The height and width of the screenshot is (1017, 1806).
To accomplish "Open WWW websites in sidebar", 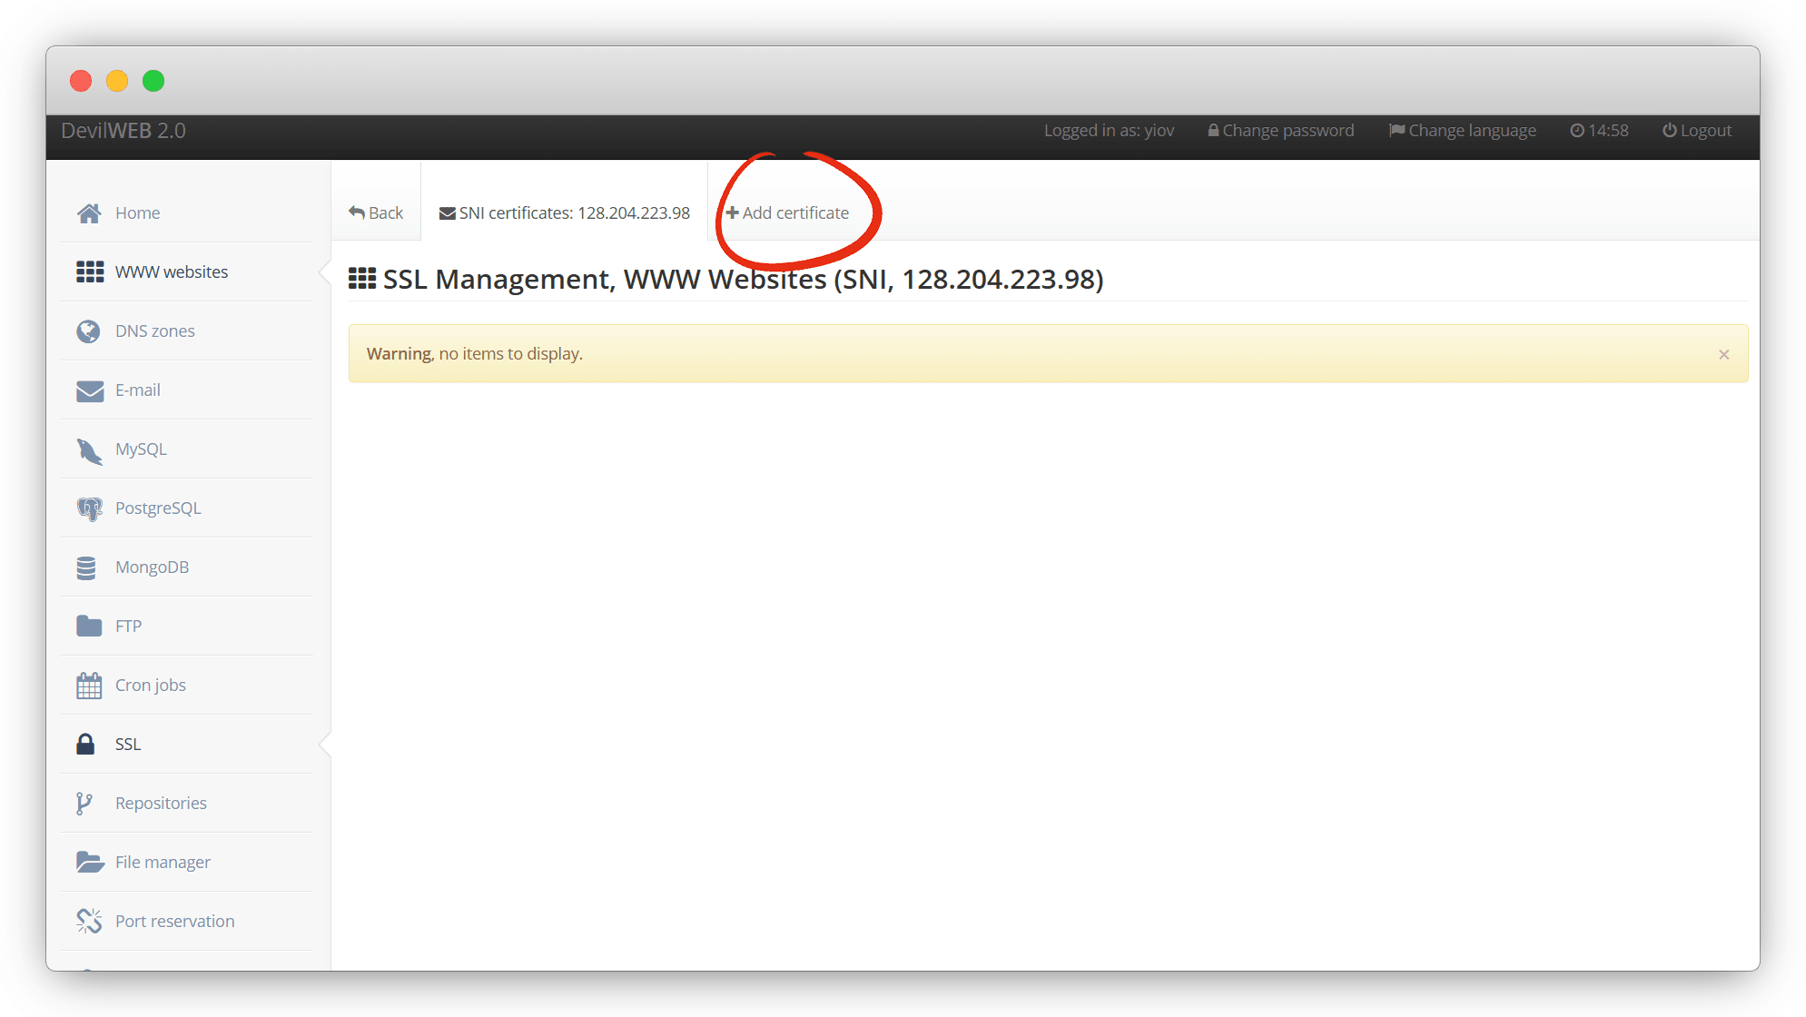I will pyautogui.click(x=171, y=272).
